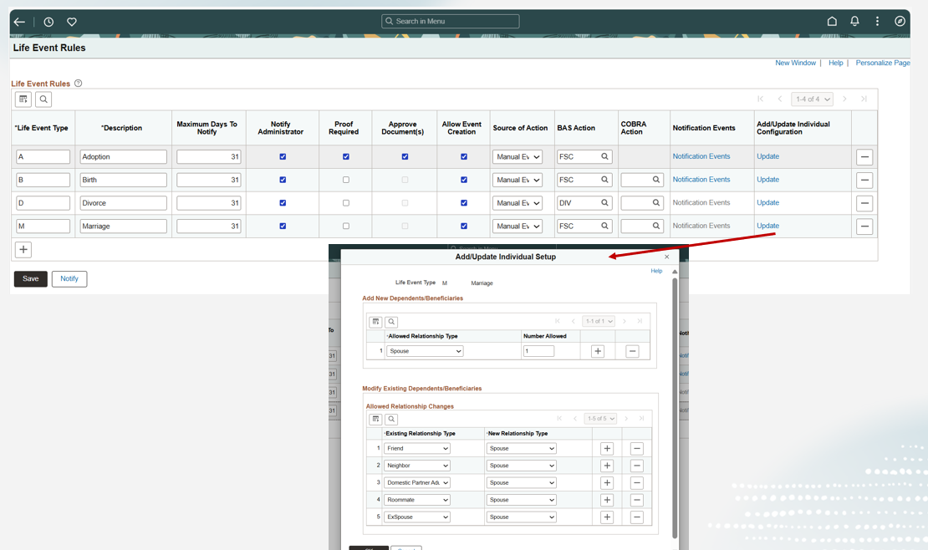The image size is (928, 550).
Task: Open favorites heart icon
Action: coord(72,22)
